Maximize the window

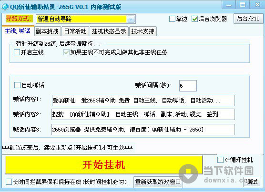[243, 5]
